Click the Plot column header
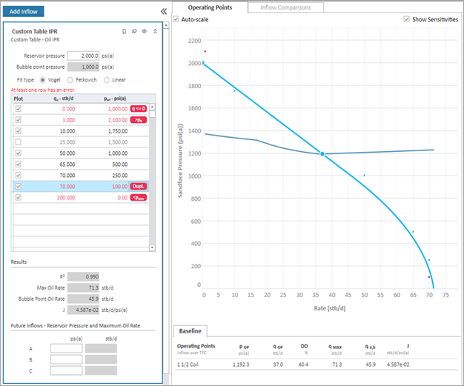This screenshot has width=464, height=386. pos(18,99)
